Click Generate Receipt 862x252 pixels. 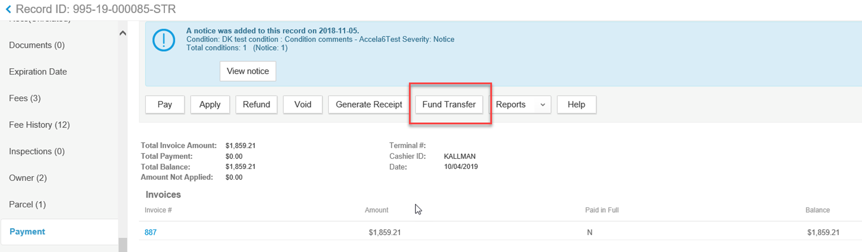coord(369,105)
